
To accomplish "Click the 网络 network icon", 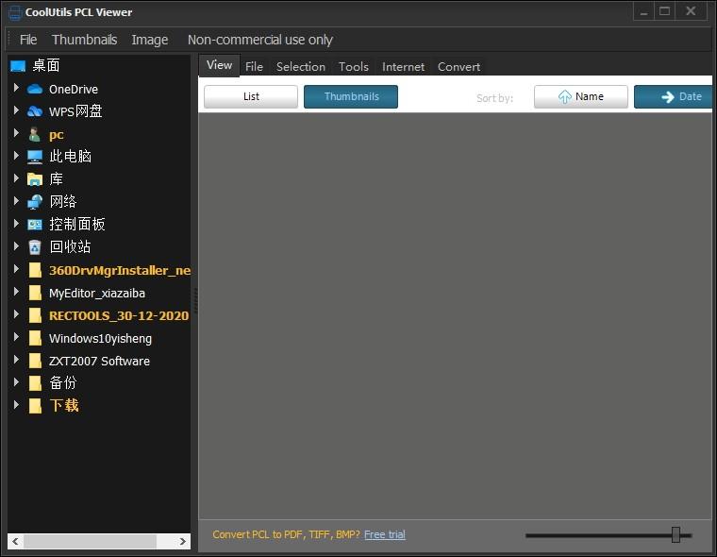I will point(35,202).
